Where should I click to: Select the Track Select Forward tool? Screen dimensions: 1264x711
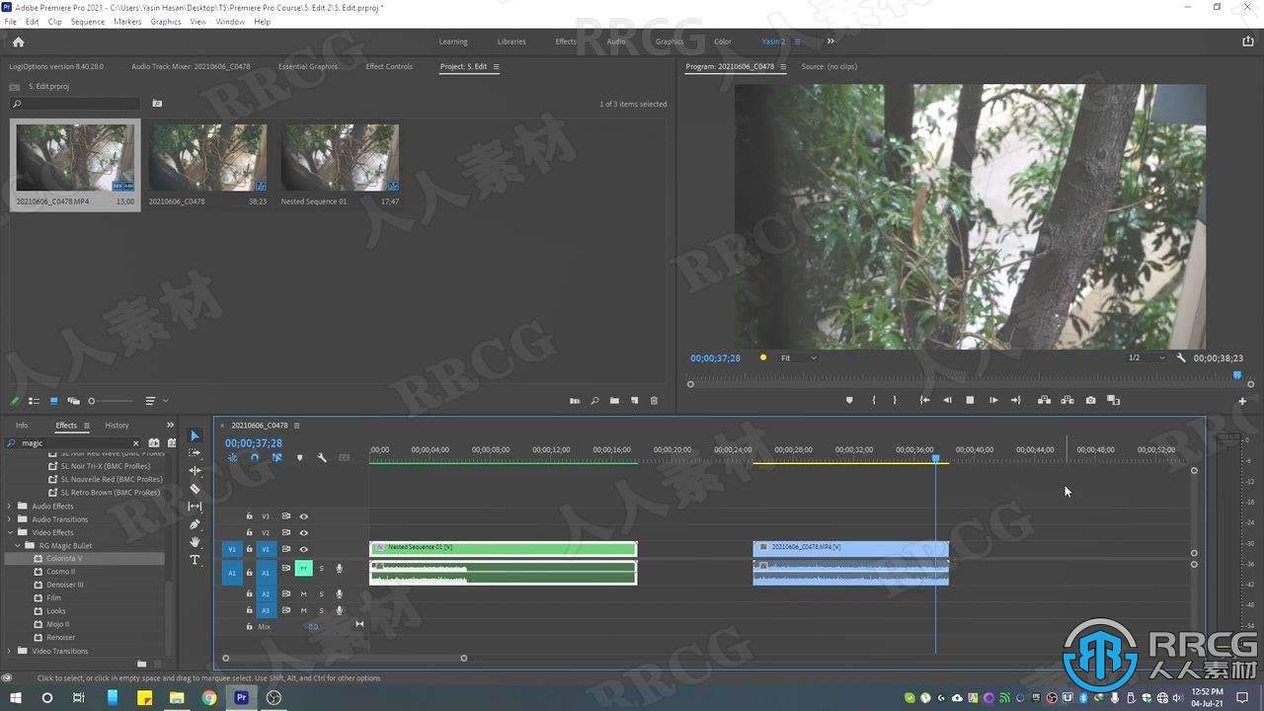click(195, 453)
